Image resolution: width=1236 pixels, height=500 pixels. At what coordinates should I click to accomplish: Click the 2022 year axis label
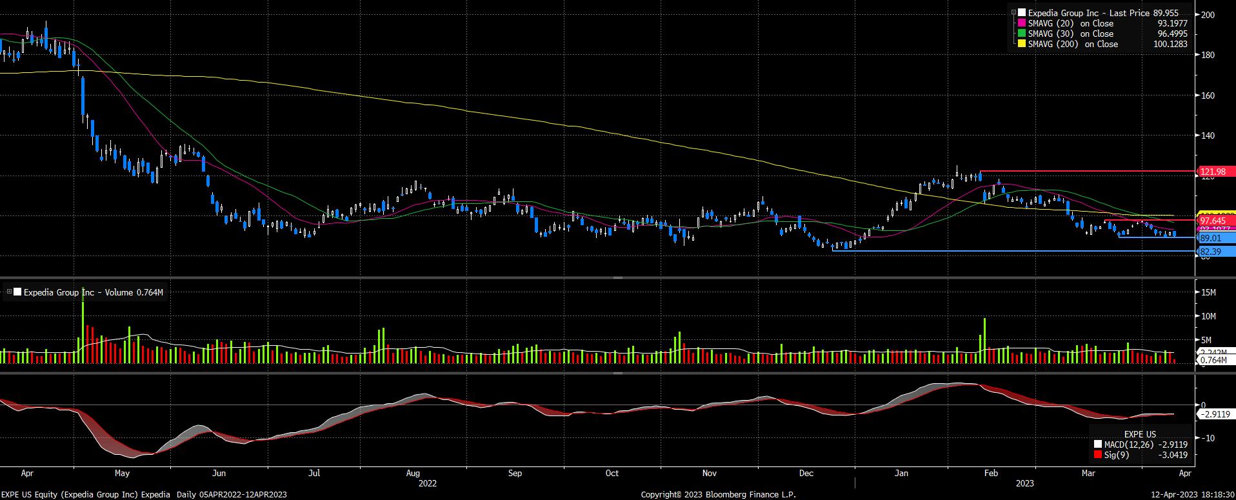tap(428, 483)
